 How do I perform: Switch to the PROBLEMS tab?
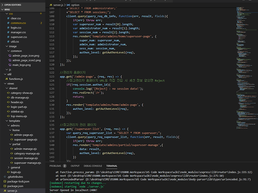[55, 166]
